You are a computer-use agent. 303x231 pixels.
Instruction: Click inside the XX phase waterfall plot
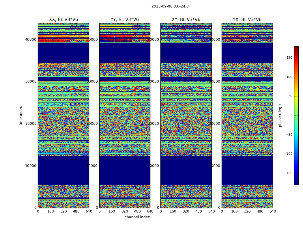click(x=63, y=115)
